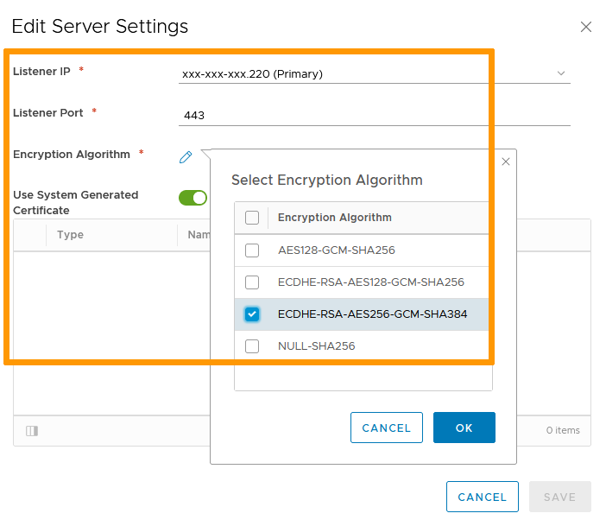The width and height of the screenshot is (606, 526).
Task: Close the Select Encryption Algorithm popup
Action: (506, 162)
